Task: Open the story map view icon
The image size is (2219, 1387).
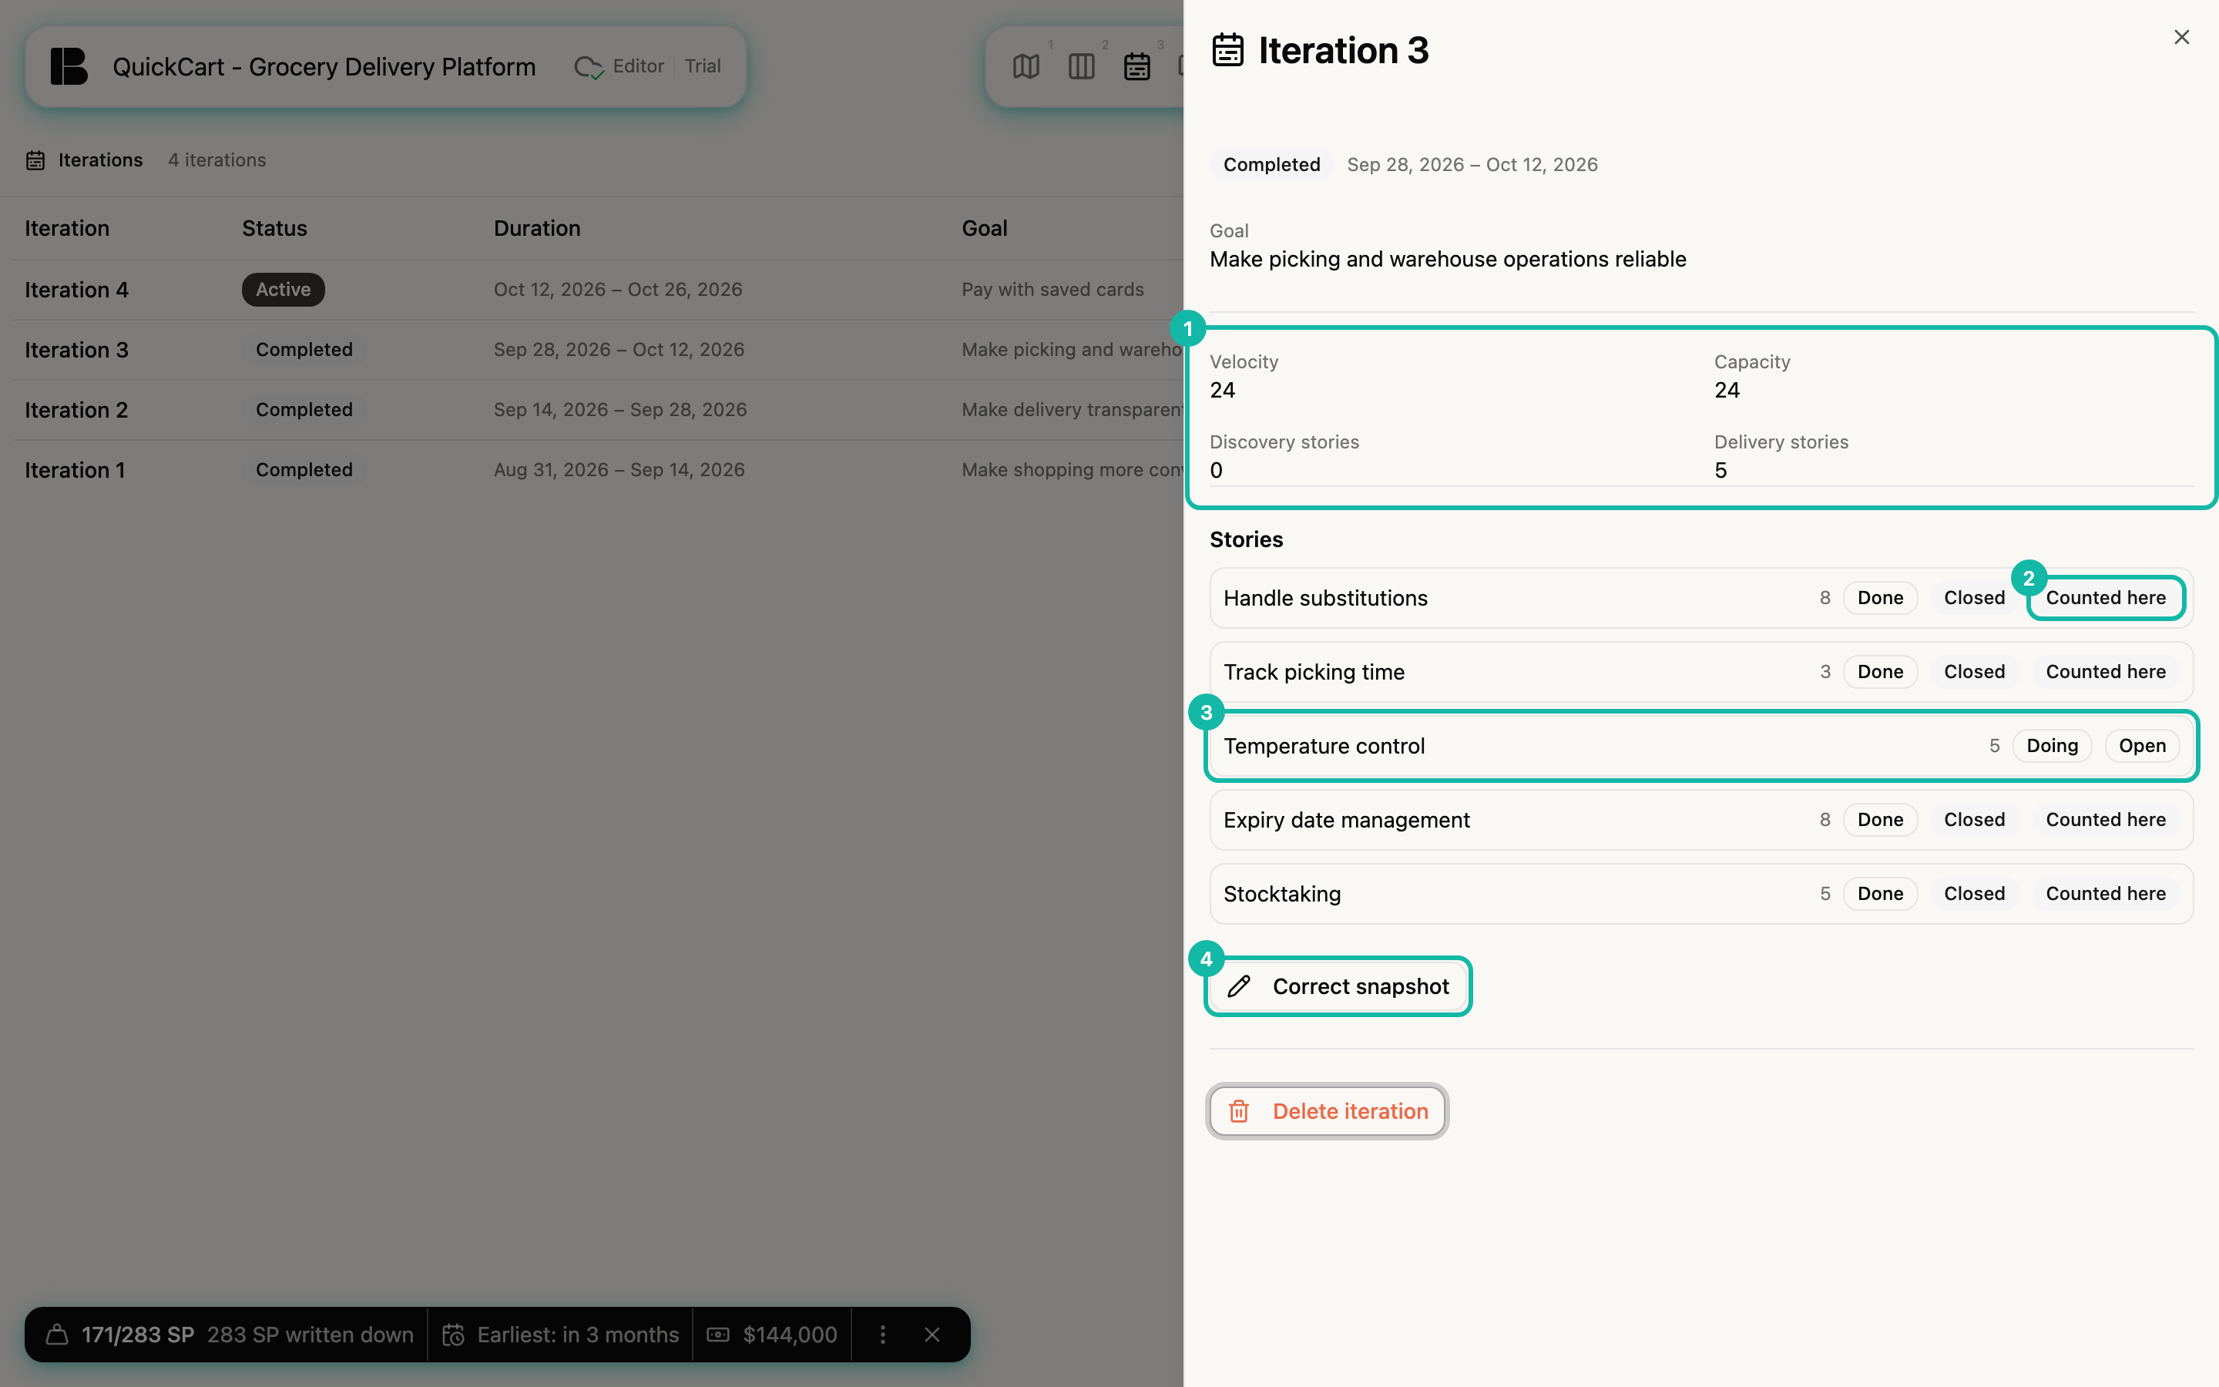Action: click(x=1026, y=66)
